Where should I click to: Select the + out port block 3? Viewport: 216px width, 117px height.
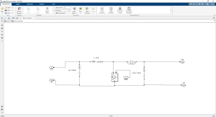click(x=182, y=62)
